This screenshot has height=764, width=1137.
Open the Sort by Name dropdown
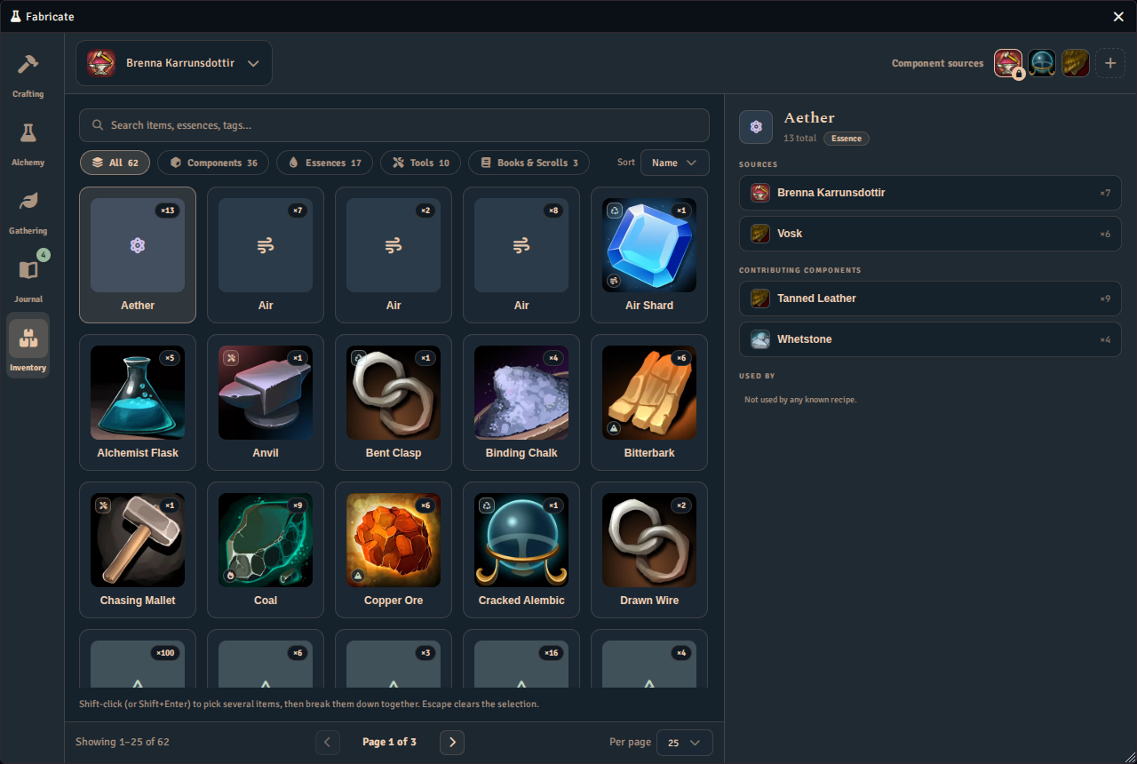coord(675,163)
